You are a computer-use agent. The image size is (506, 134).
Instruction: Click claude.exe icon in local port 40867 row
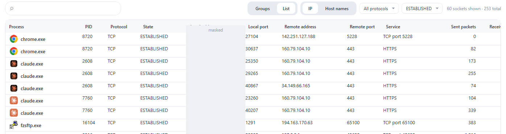[14, 88]
